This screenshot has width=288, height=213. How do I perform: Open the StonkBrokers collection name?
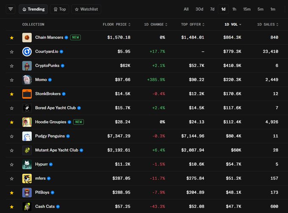[48, 94]
